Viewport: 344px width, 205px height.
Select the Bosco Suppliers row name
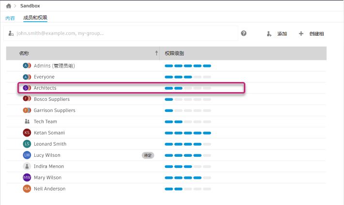(x=52, y=99)
